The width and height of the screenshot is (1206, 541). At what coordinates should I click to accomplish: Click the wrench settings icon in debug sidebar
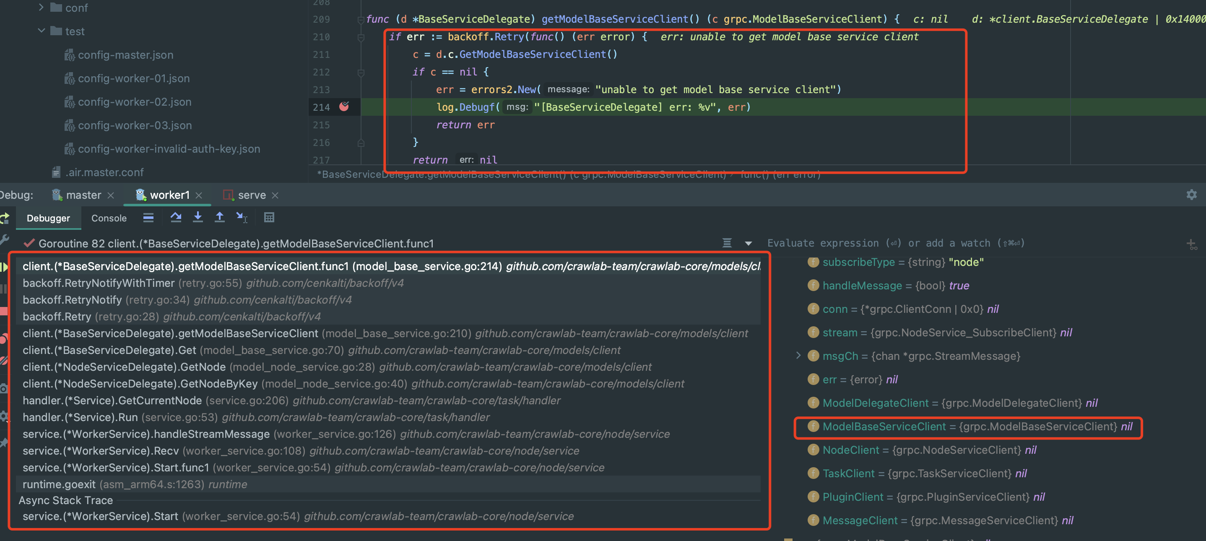tap(4, 240)
